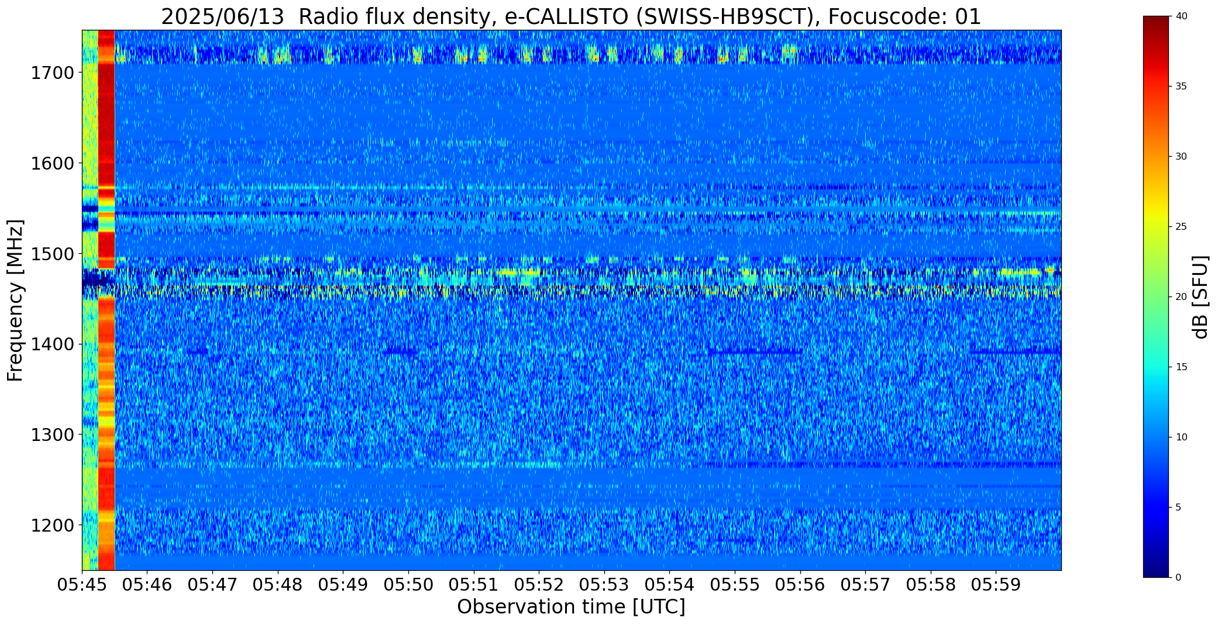This screenshot has height=624, width=1218.
Task: Click the colorbar tick label 35
Action: tap(1181, 87)
